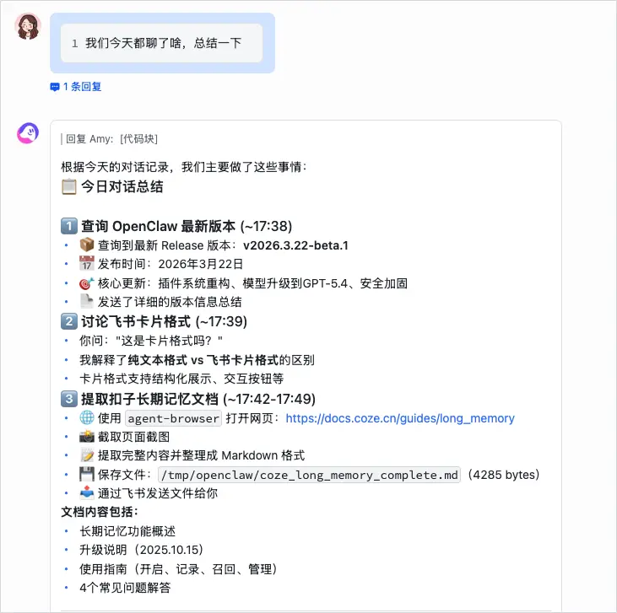Click the bullet 4个常见问题解答
Image resolution: width=617 pixels, height=613 pixels.
click(125, 588)
